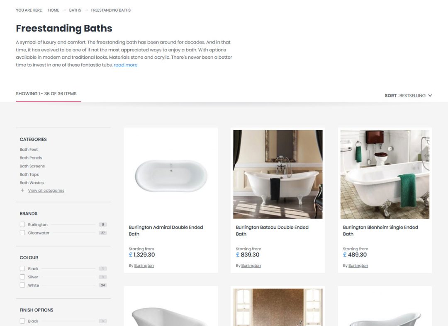Click Burlington brand link under Bateau bath

pyautogui.click(x=251, y=266)
